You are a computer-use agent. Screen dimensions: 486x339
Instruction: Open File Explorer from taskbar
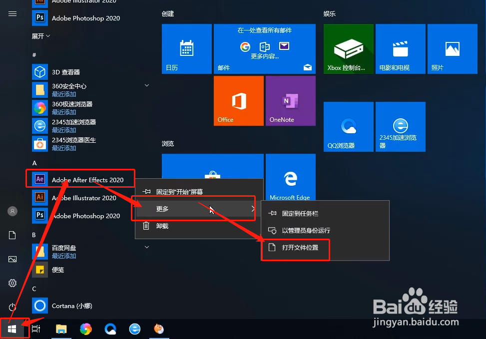click(61, 329)
